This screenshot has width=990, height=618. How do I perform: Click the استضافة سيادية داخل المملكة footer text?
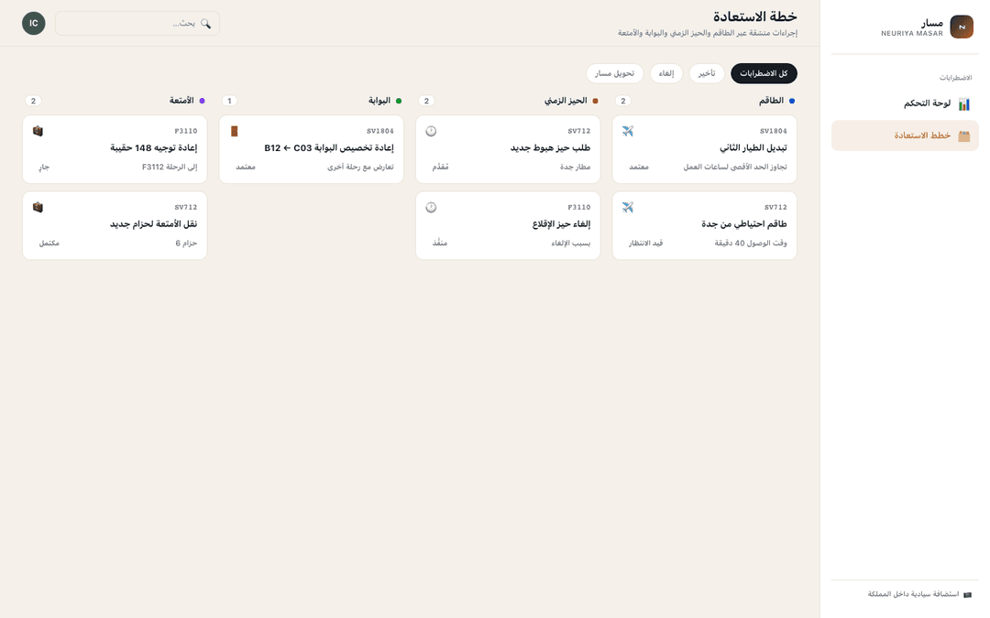(x=913, y=595)
